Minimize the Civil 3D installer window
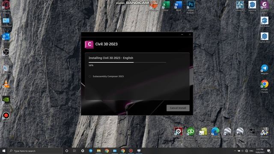This screenshot has width=274, height=154. pyautogui.click(x=182, y=35)
